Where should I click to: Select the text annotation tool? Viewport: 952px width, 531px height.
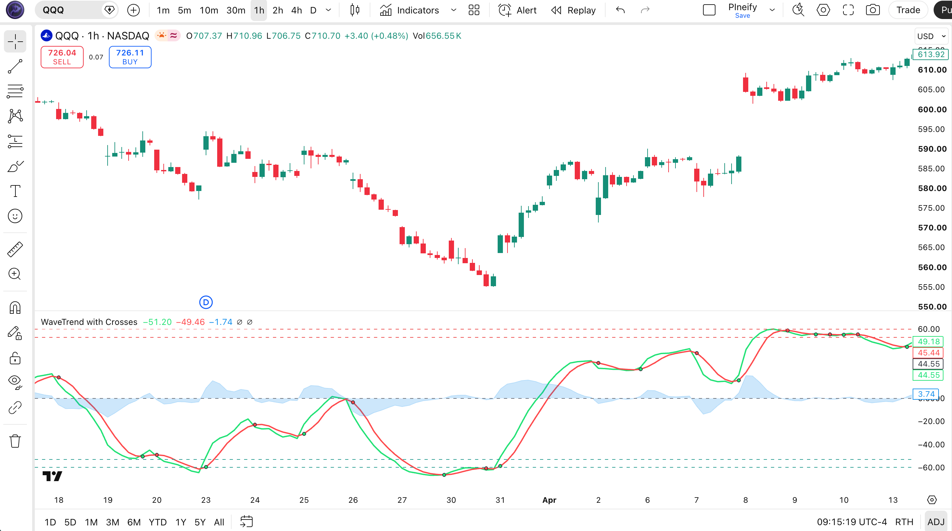click(x=15, y=191)
